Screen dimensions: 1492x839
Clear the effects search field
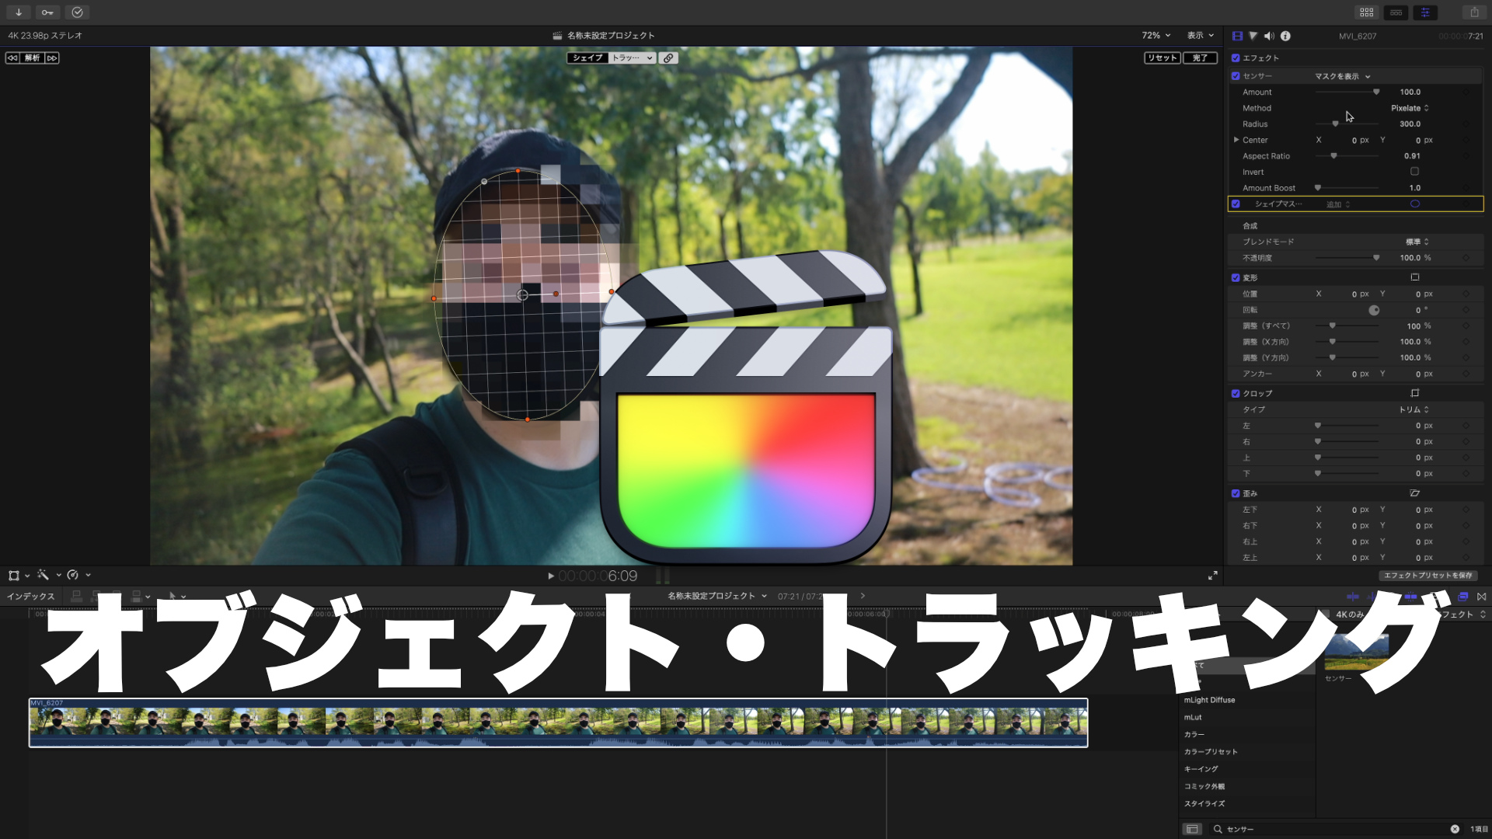1455,830
